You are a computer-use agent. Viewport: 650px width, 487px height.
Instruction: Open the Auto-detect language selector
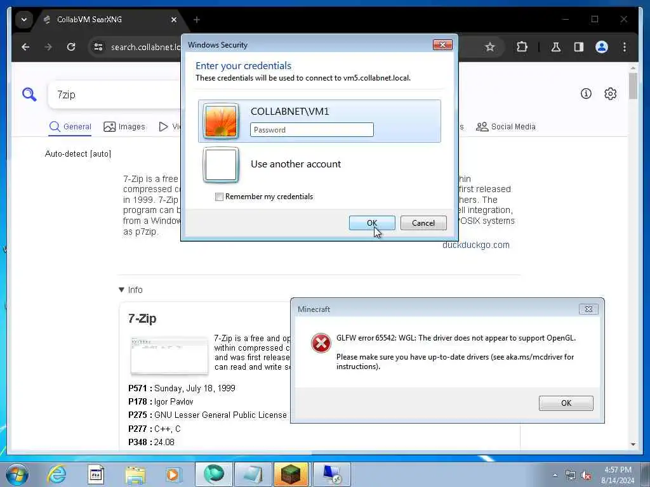tap(78, 154)
